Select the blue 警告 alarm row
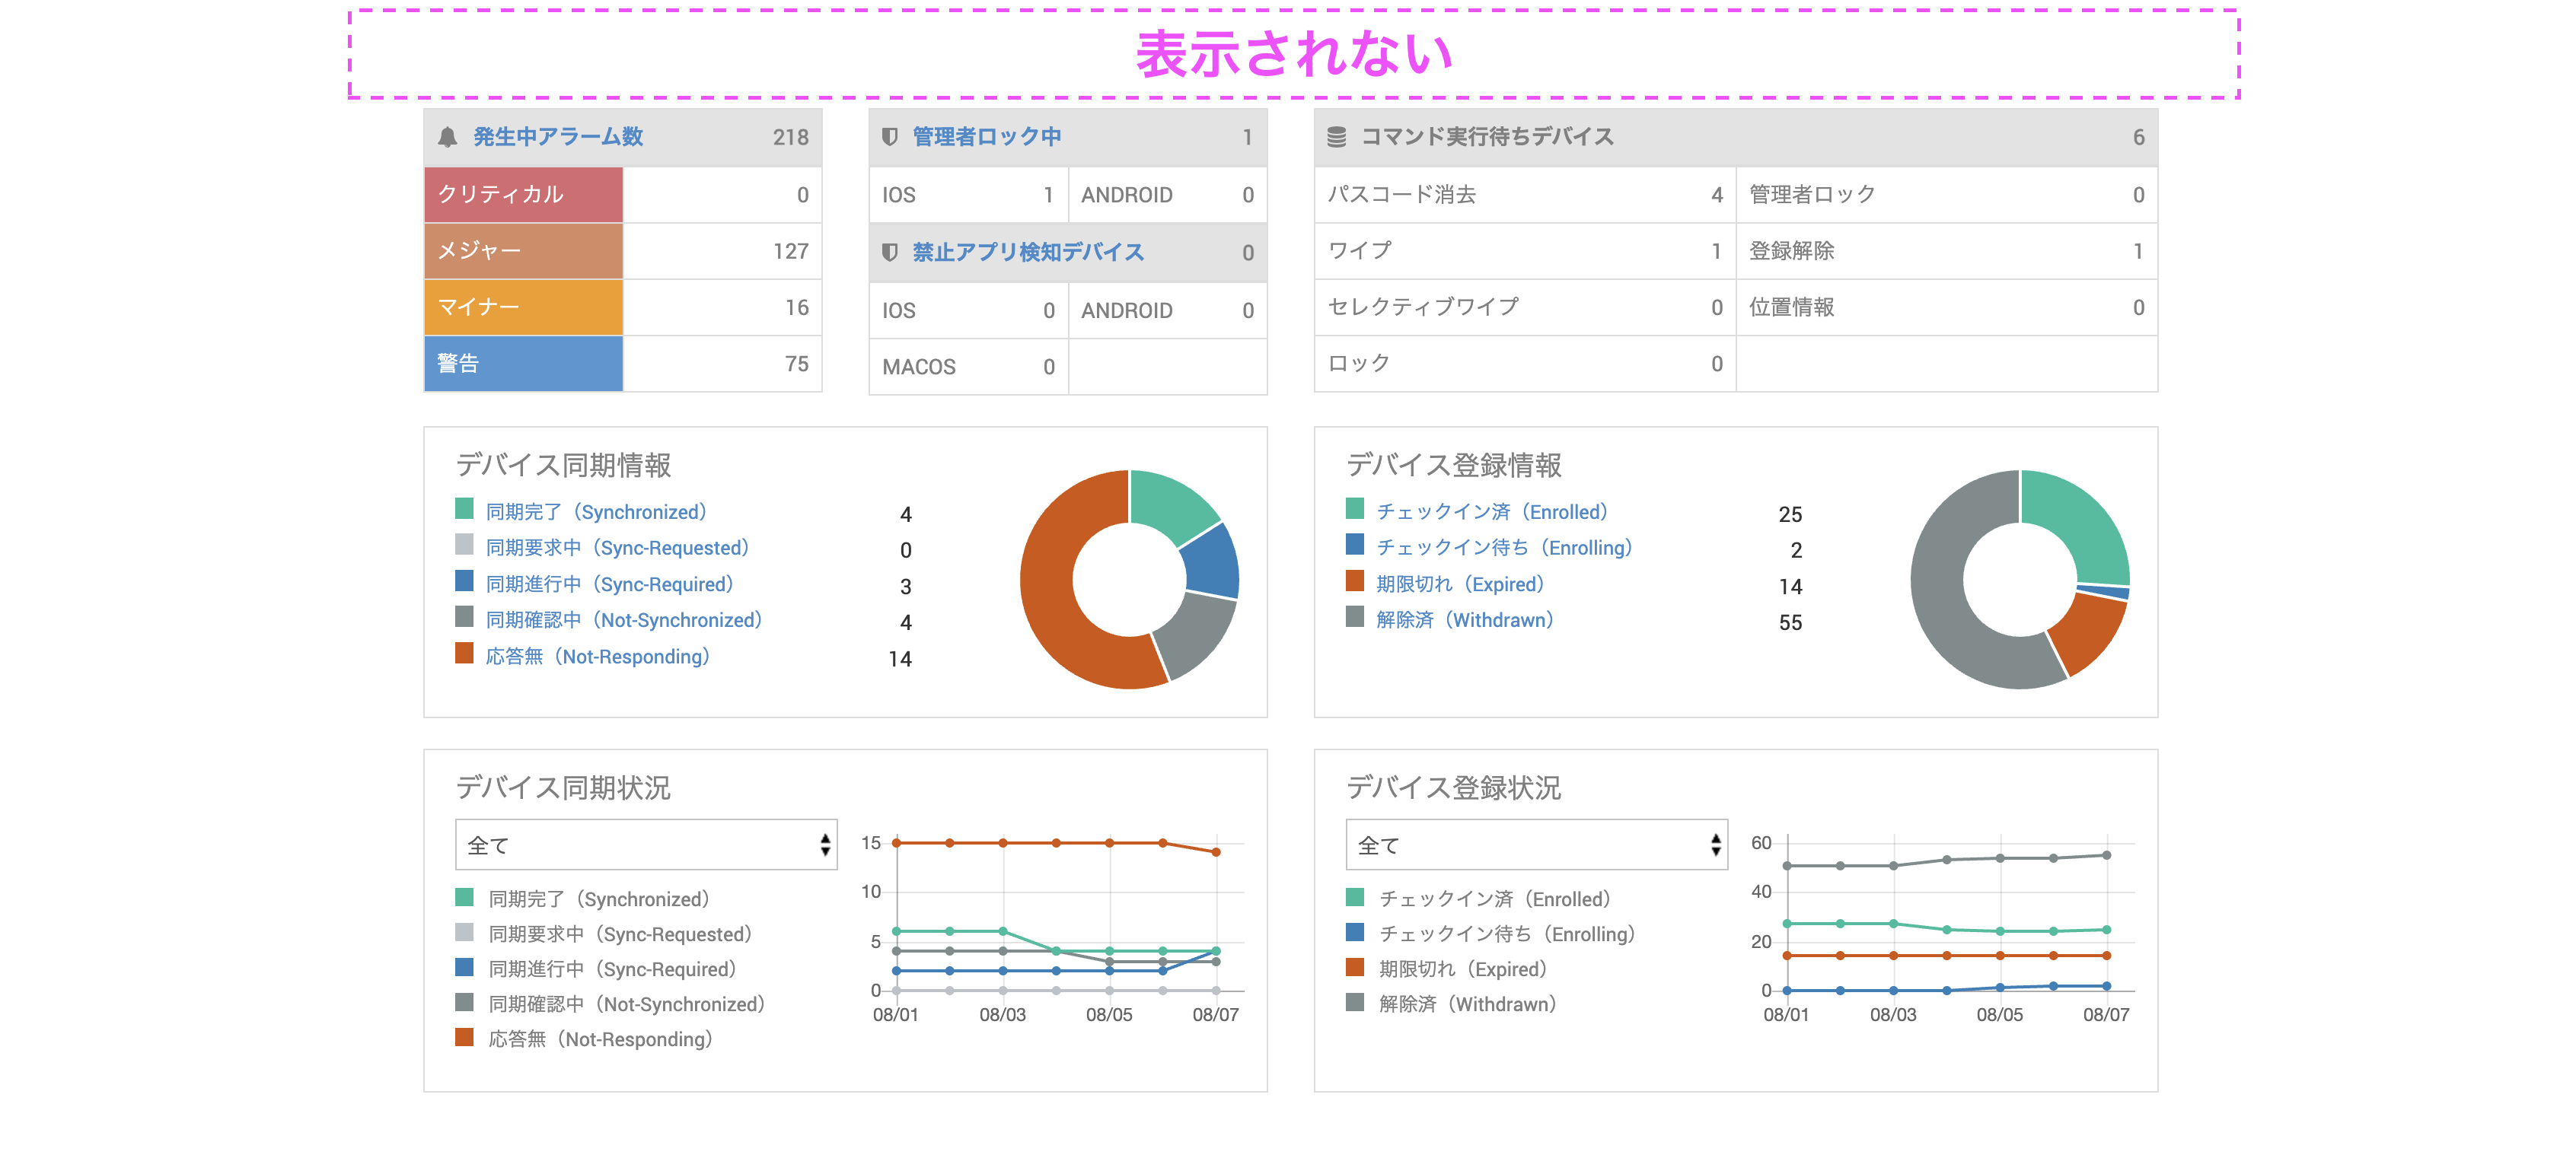This screenshot has height=1158, width=2576. pos(523,364)
